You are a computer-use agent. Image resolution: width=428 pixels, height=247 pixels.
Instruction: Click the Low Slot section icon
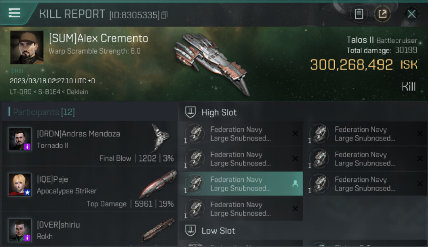[x=191, y=231]
